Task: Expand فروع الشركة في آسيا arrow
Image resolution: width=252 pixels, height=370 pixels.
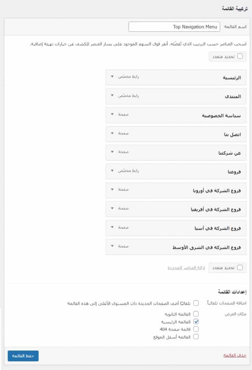Action: coord(112,227)
